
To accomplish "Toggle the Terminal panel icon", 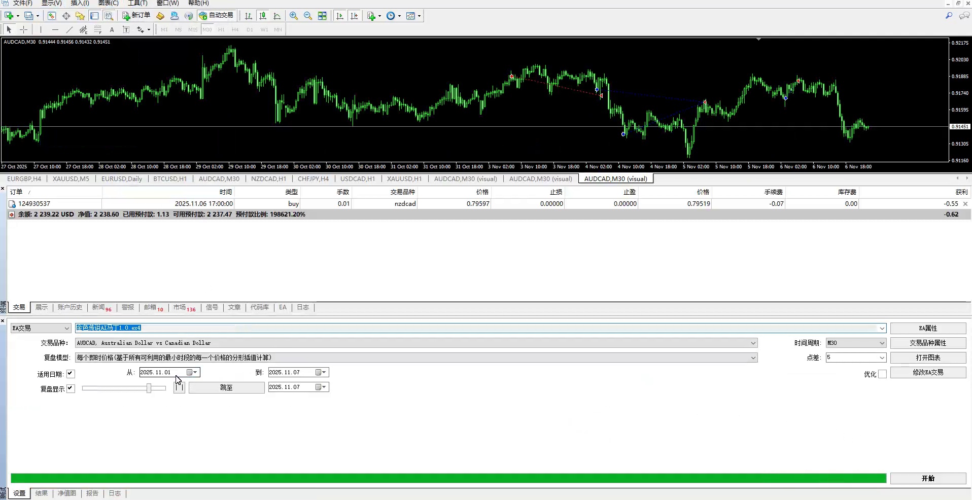I will click(x=94, y=16).
